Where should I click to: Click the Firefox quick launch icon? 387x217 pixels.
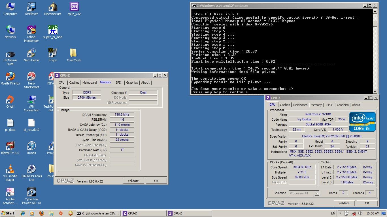pos(41,213)
